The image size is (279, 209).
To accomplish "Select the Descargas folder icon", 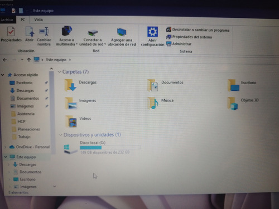I will 70,85.
